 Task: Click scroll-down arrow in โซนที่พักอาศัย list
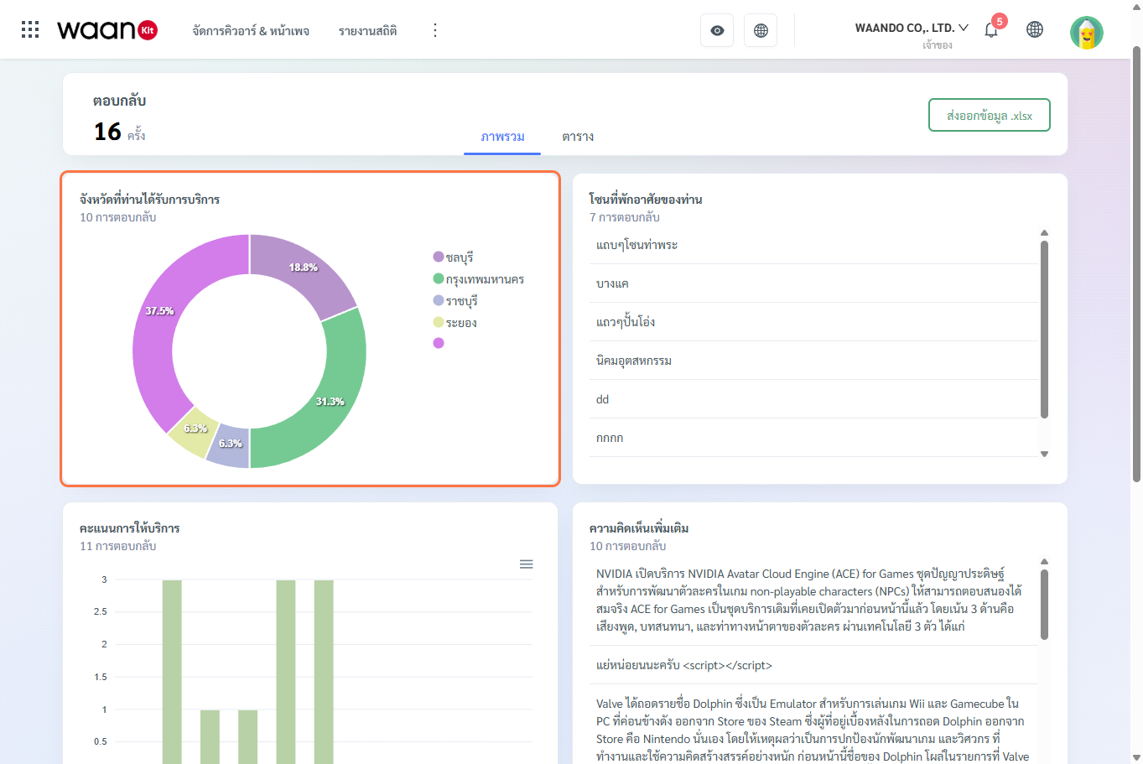tap(1044, 454)
